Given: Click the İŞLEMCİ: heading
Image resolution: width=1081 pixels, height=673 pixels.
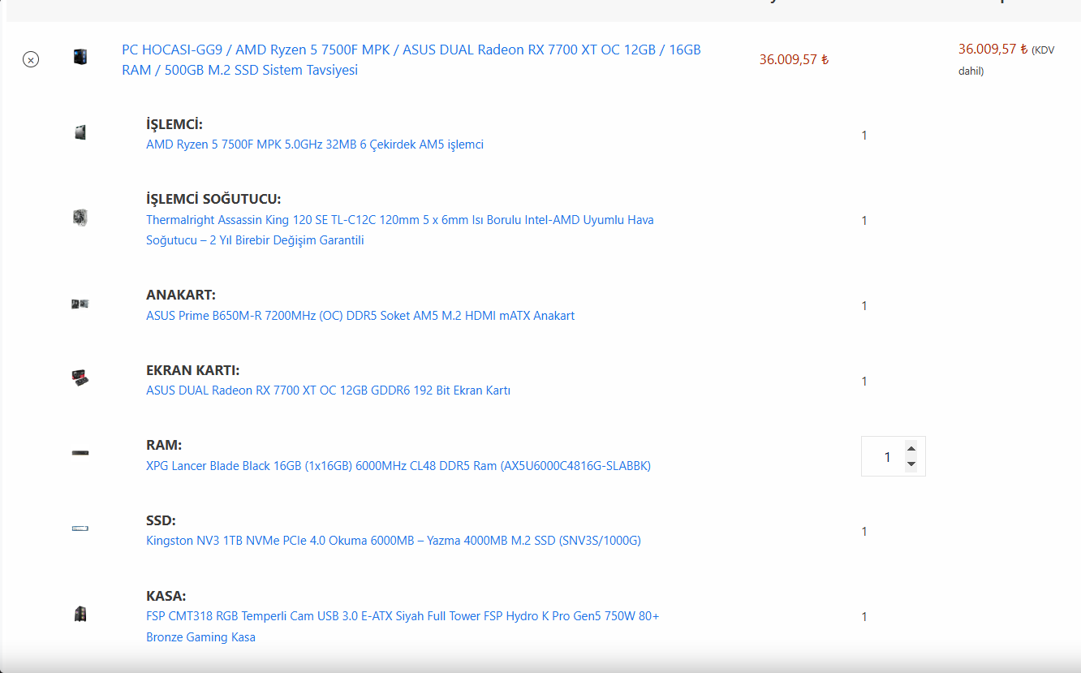Looking at the screenshot, I should (x=174, y=124).
